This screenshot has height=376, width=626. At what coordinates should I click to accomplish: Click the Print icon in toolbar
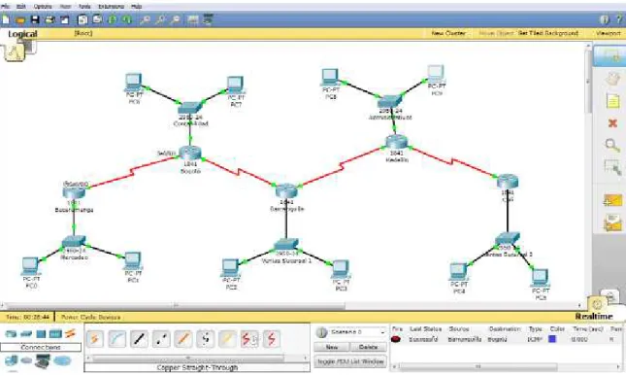pyautogui.click(x=49, y=19)
